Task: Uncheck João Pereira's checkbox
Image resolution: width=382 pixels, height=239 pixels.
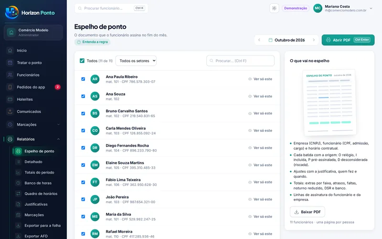Action: tap(83, 199)
